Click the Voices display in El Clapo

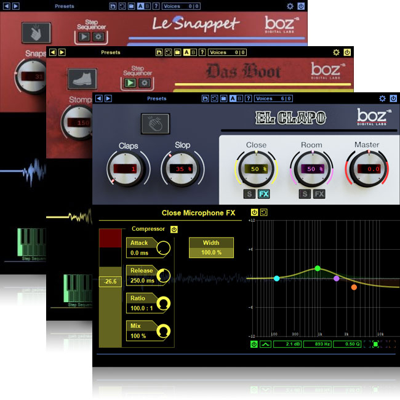point(273,98)
